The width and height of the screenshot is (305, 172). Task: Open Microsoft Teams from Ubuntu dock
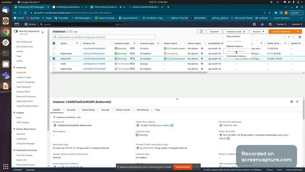point(5,75)
